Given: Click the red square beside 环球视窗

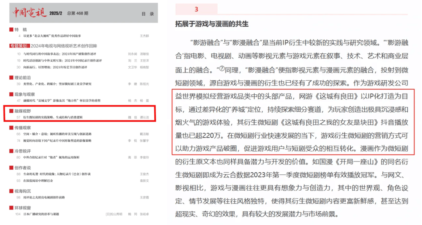Looking at the screenshot, I should 11,208.
